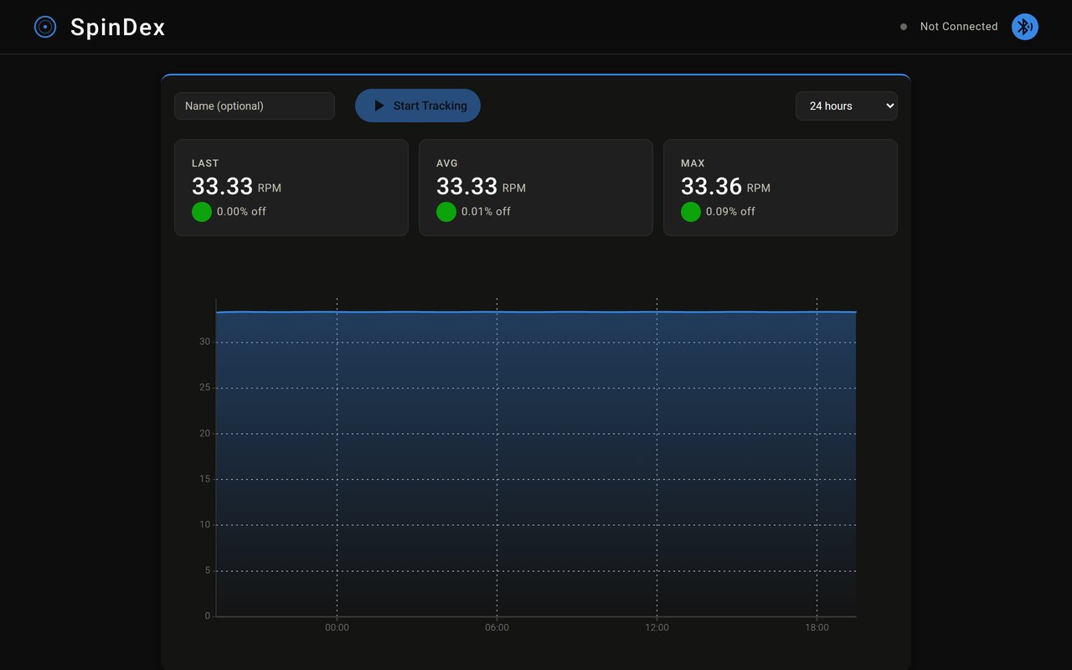Click the 30 label on the chart's vertical axis
This screenshot has width=1072, height=670.
tap(204, 342)
